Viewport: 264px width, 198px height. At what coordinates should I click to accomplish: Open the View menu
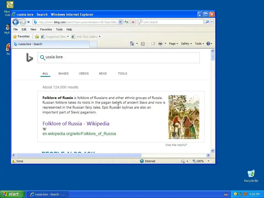tap(33, 29)
